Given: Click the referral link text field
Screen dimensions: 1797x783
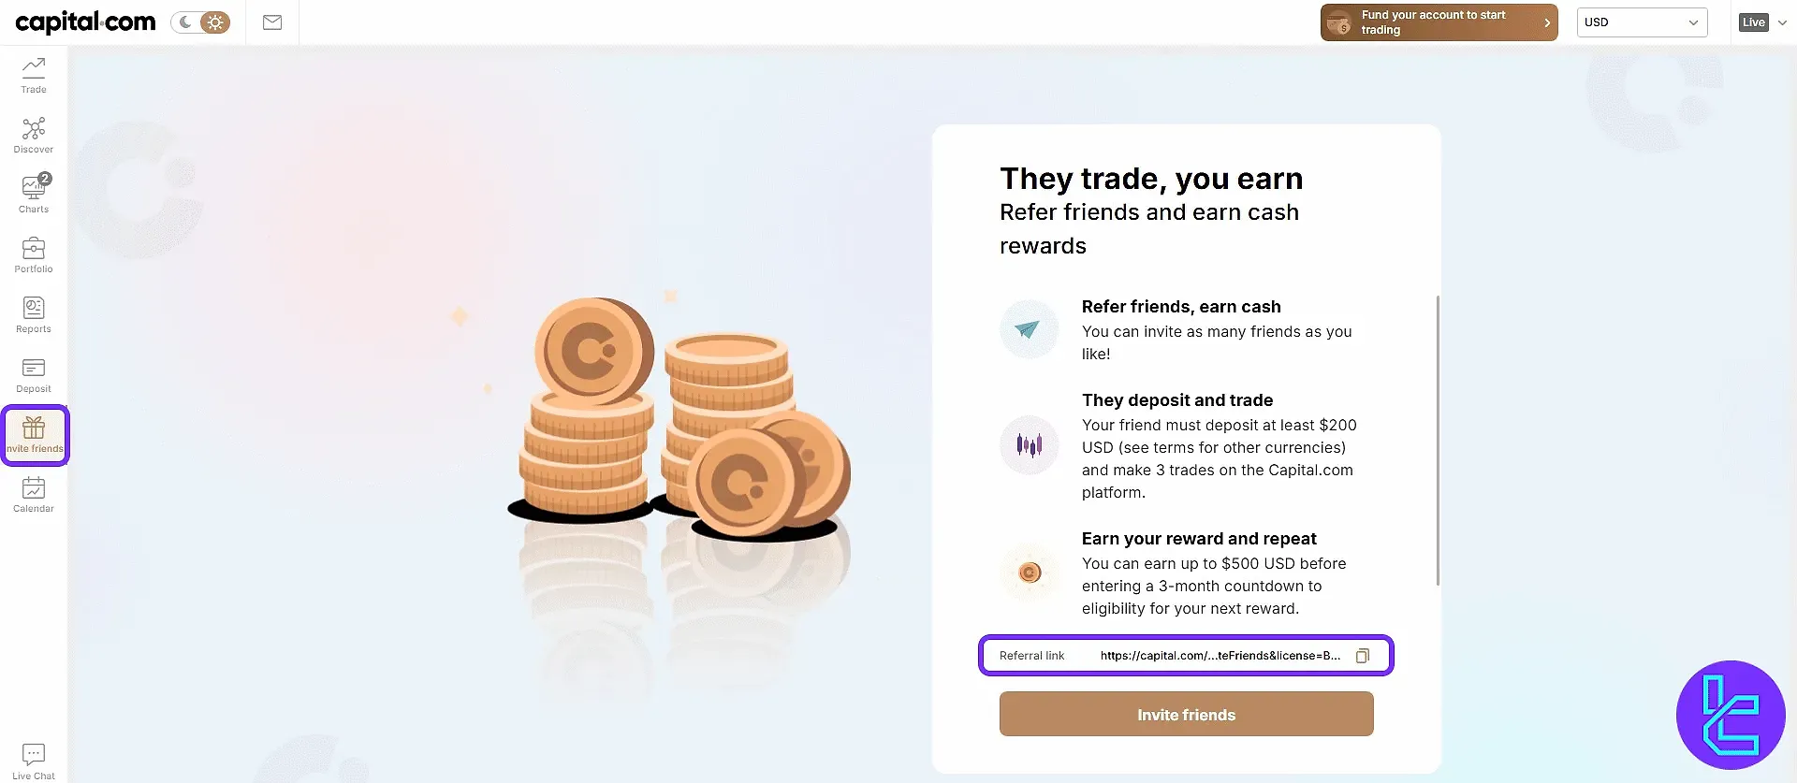Looking at the screenshot, I should pyautogui.click(x=1220, y=656).
